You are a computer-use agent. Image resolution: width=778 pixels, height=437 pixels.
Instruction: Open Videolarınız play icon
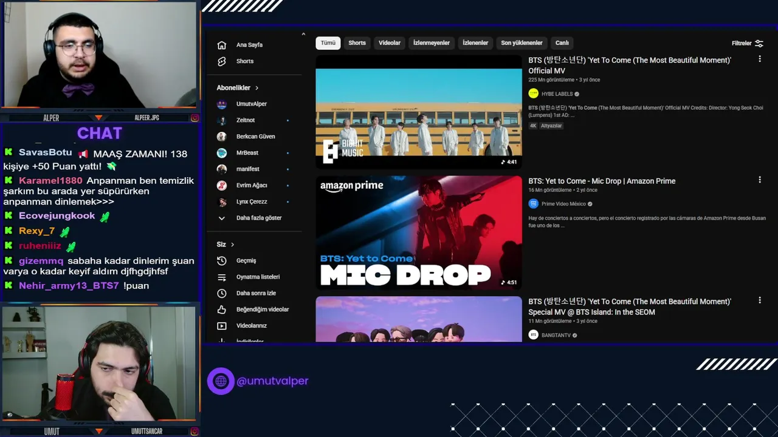pyautogui.click(x=222, y=326)
